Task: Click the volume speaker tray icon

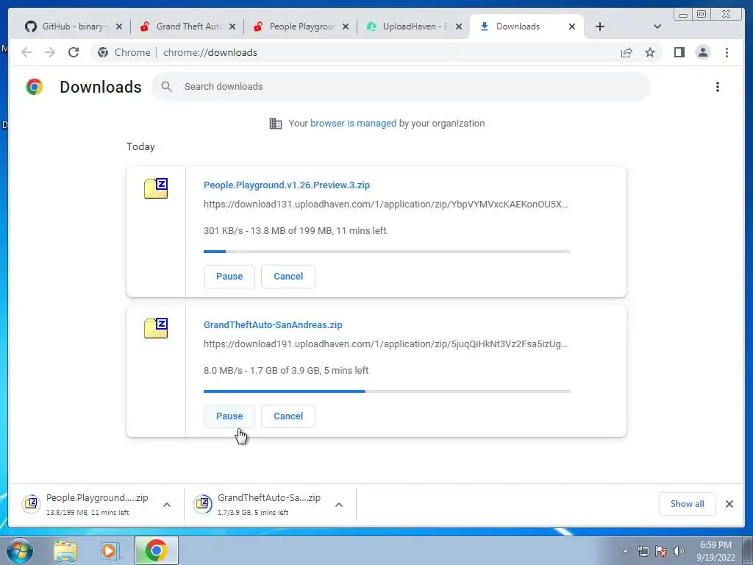Action: [679, 551]
